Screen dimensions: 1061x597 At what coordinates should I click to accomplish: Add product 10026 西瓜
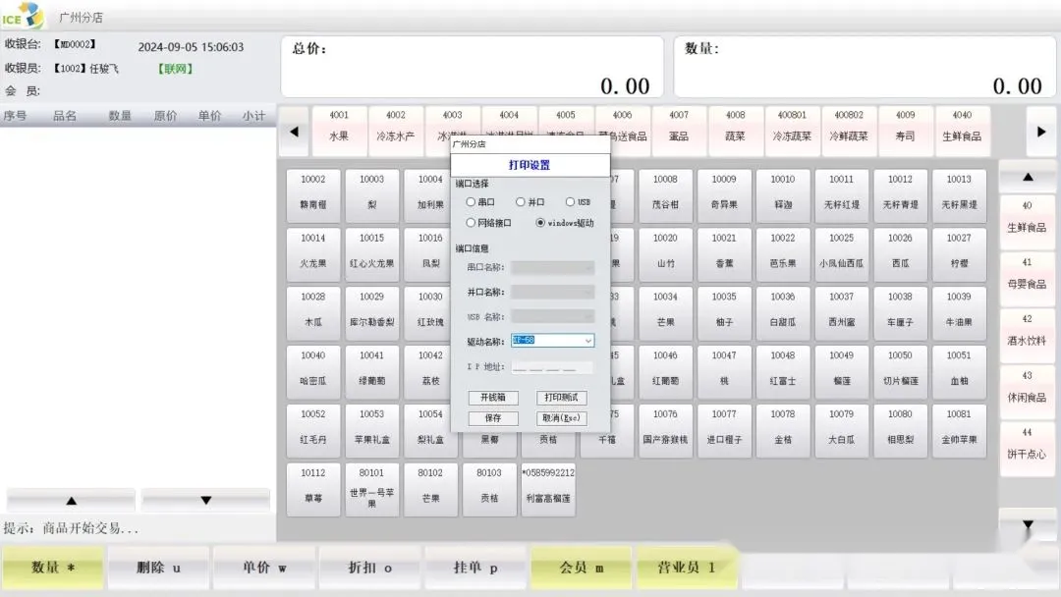[900, 254]
